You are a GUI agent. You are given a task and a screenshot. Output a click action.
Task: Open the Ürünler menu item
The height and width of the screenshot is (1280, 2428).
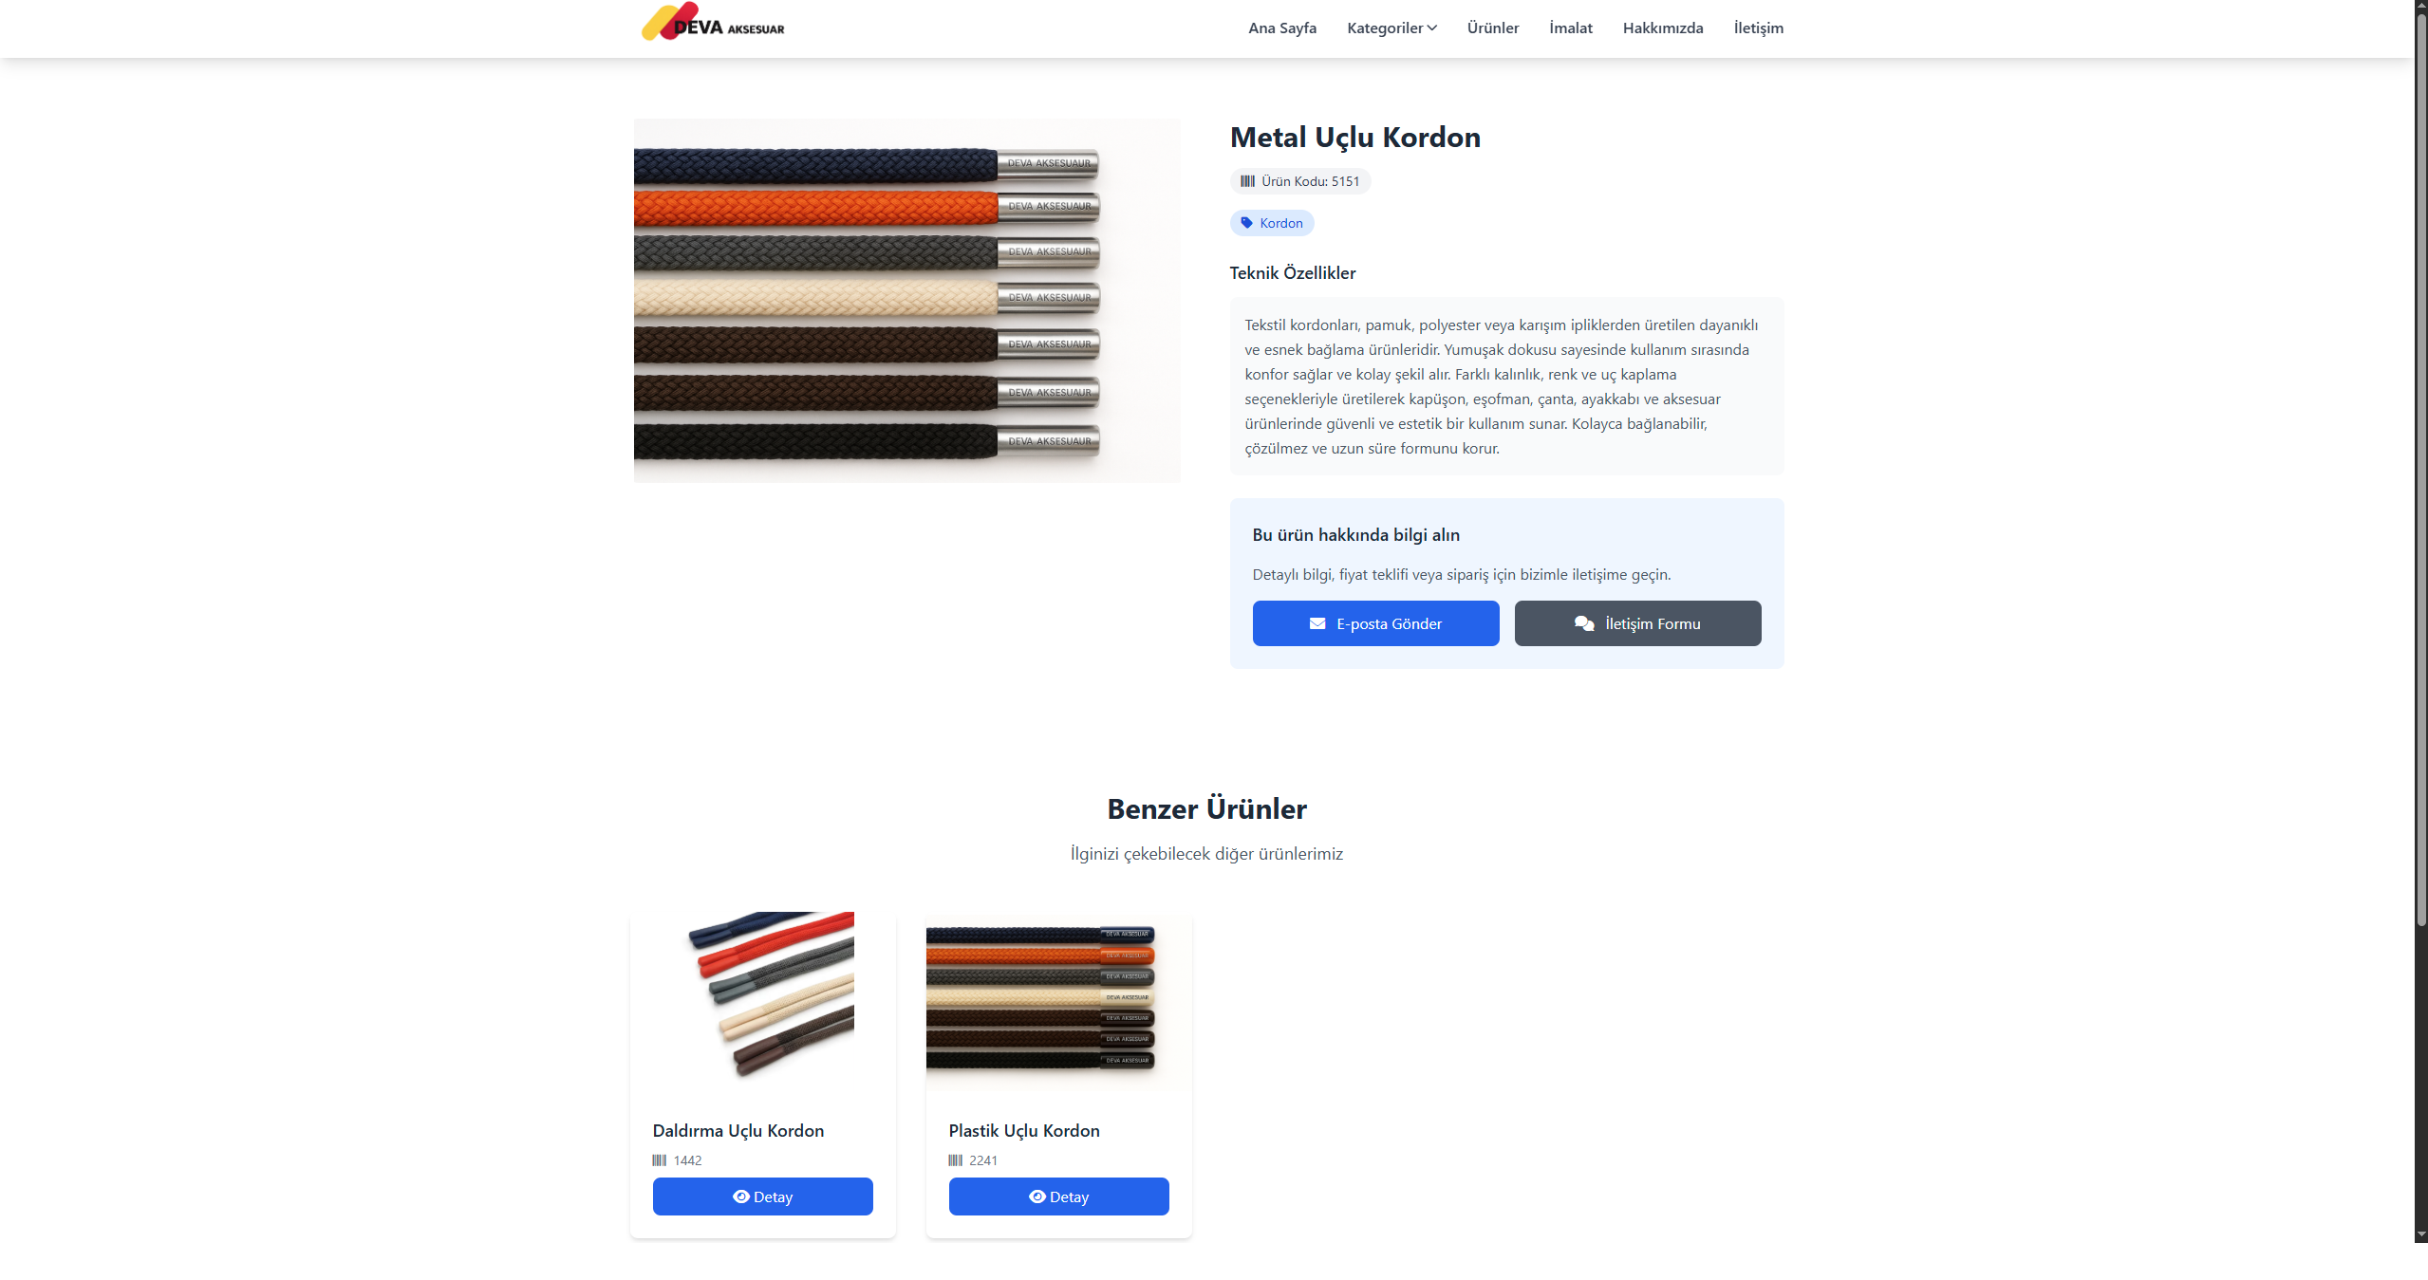click(1493, 28)
